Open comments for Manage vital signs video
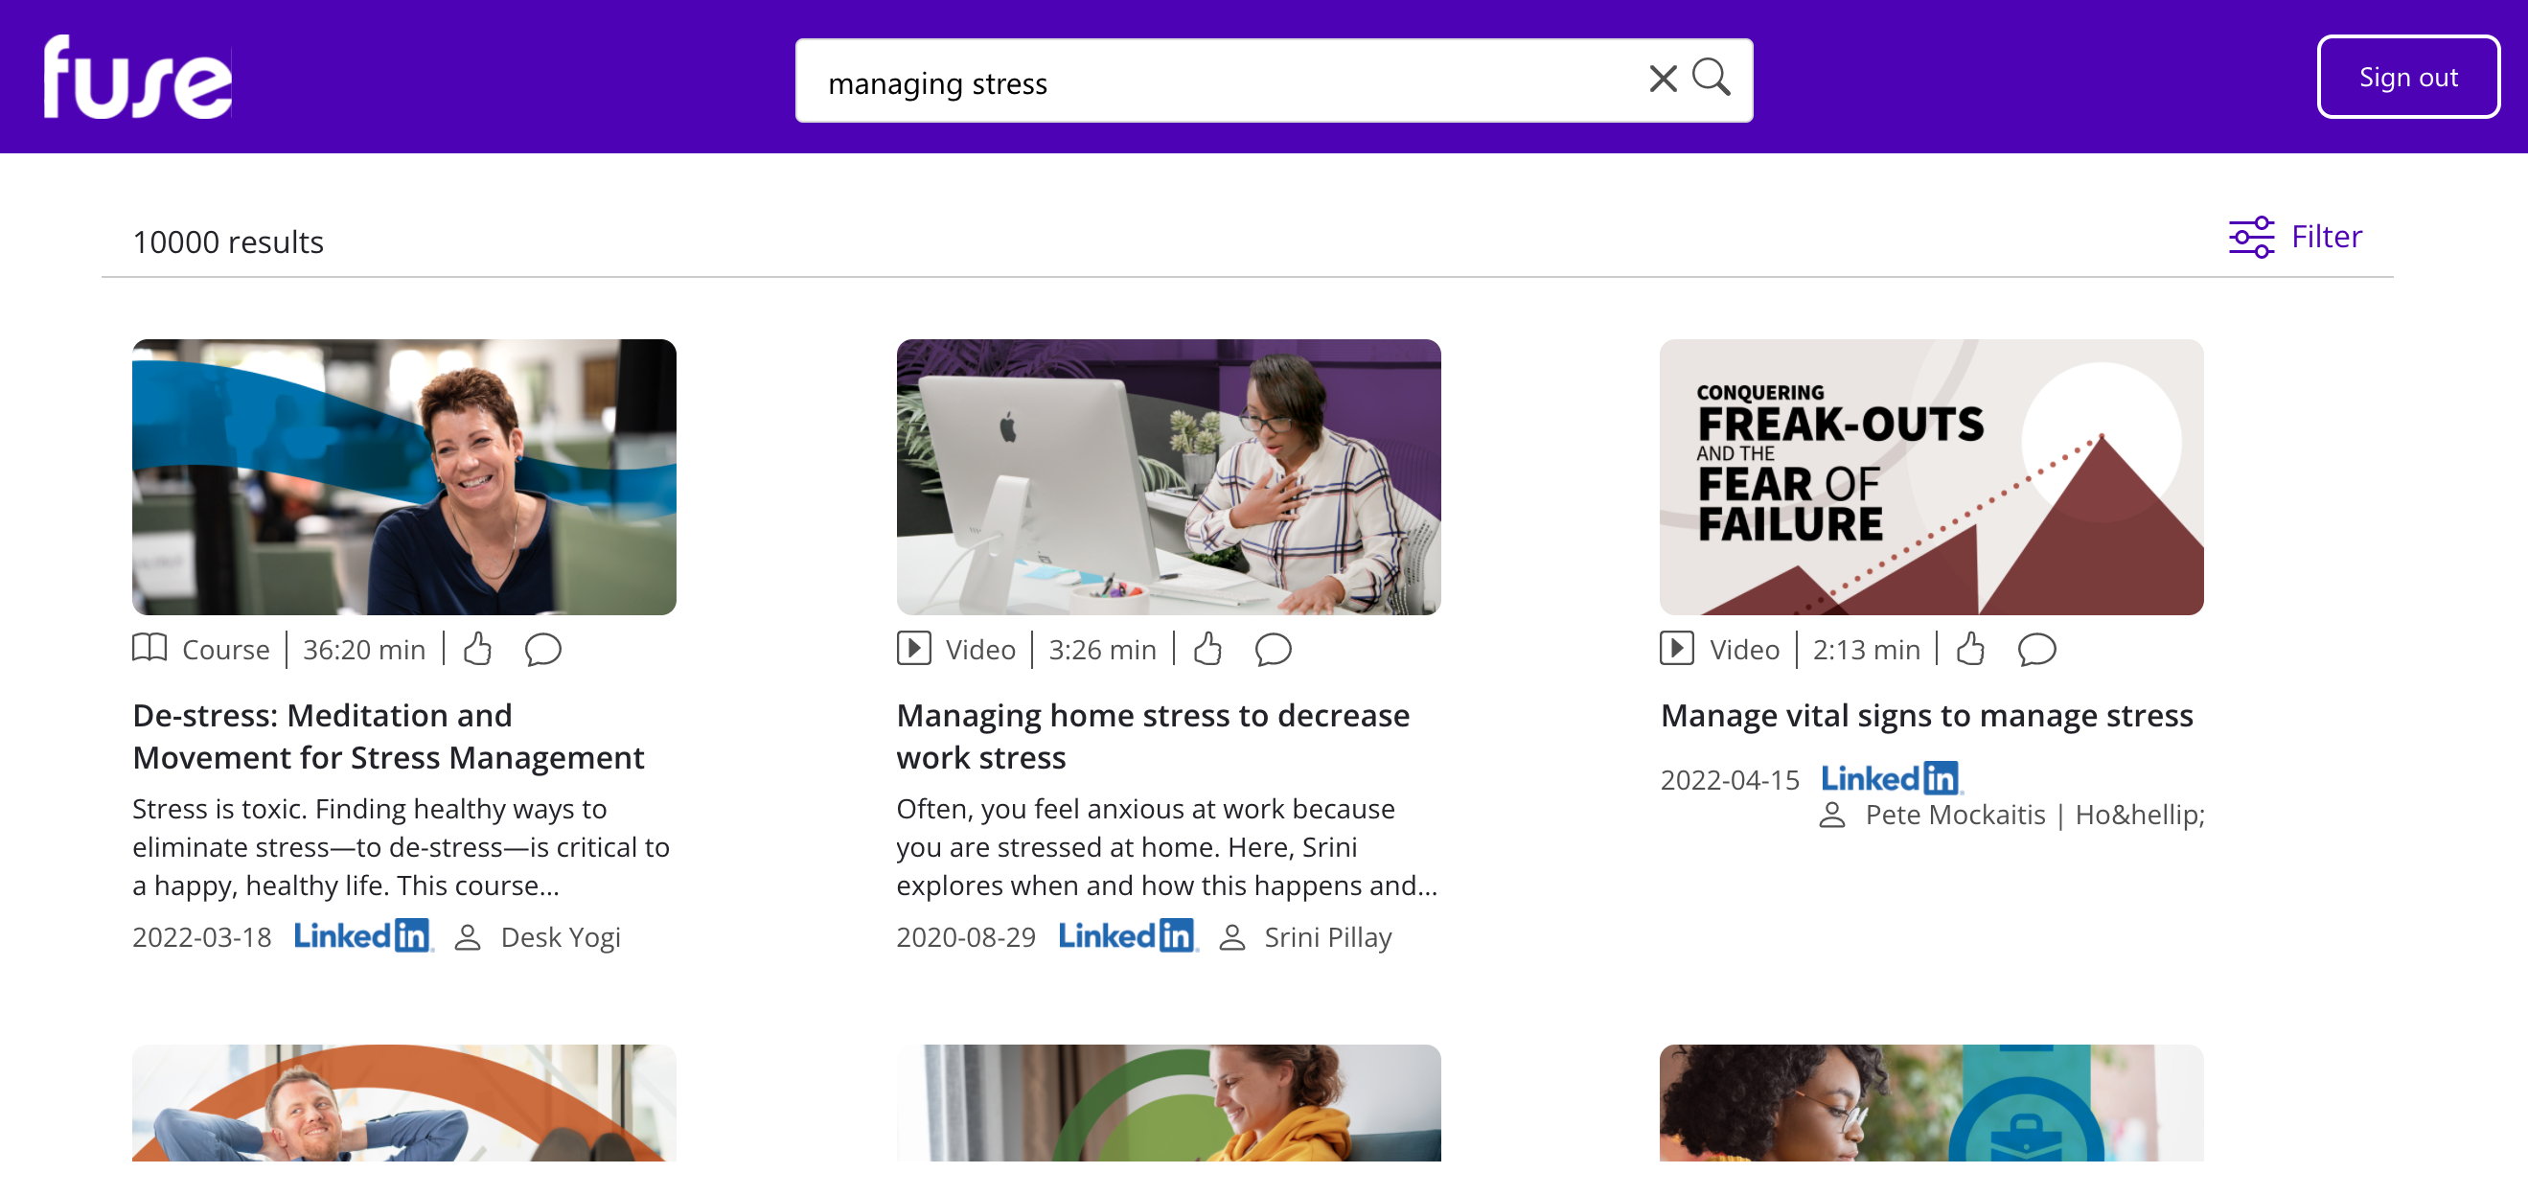Screen dimensions: 2528x1196 click(x=2036, y=649)
